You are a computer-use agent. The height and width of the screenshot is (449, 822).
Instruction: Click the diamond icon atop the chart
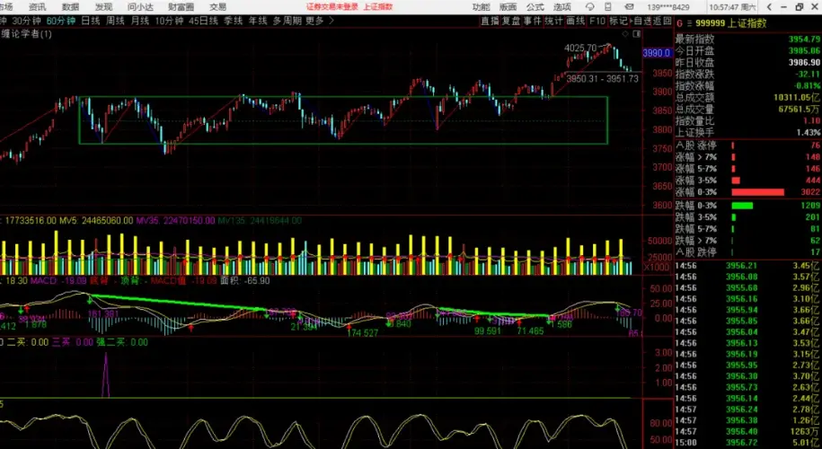tap(625, 34)
